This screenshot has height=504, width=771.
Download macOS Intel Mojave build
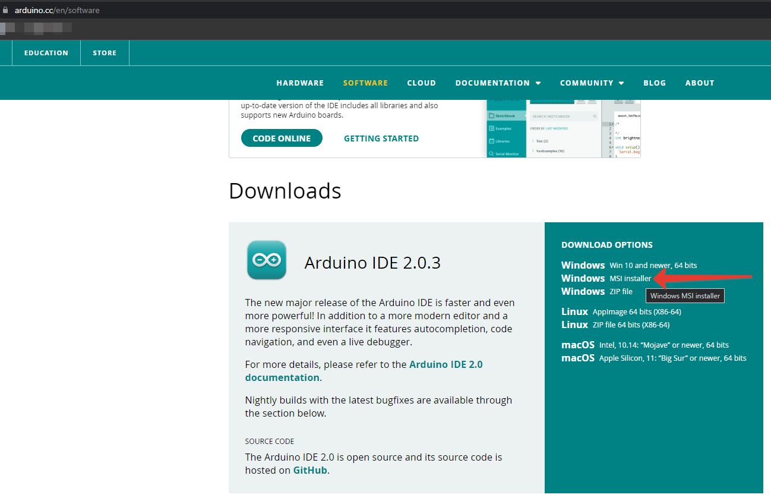click(645, 345)
